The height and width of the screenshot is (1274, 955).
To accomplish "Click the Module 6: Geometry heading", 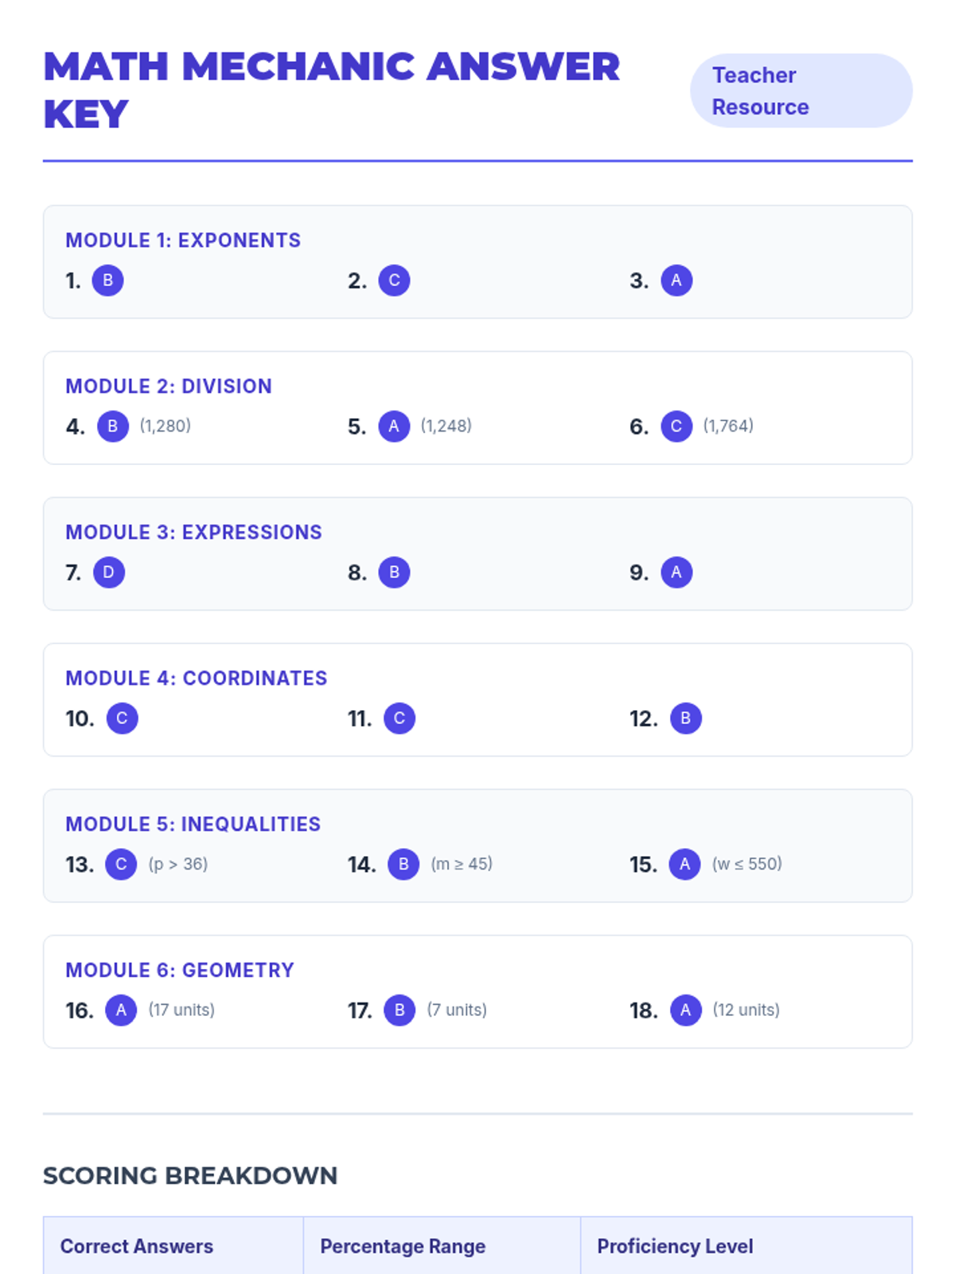I will point(180,970).
